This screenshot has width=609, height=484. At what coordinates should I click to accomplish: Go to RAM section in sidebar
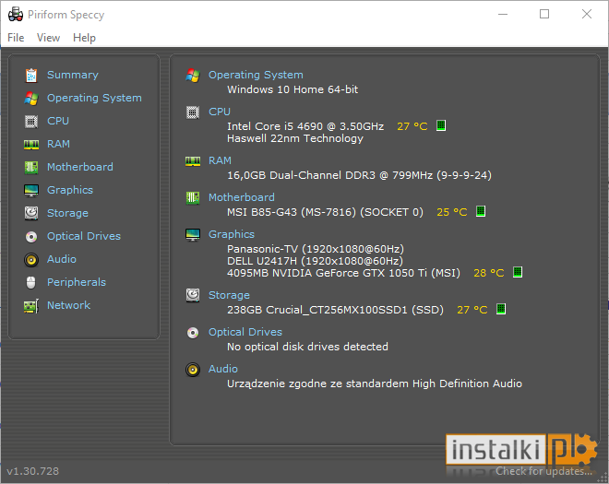point(59,144)
